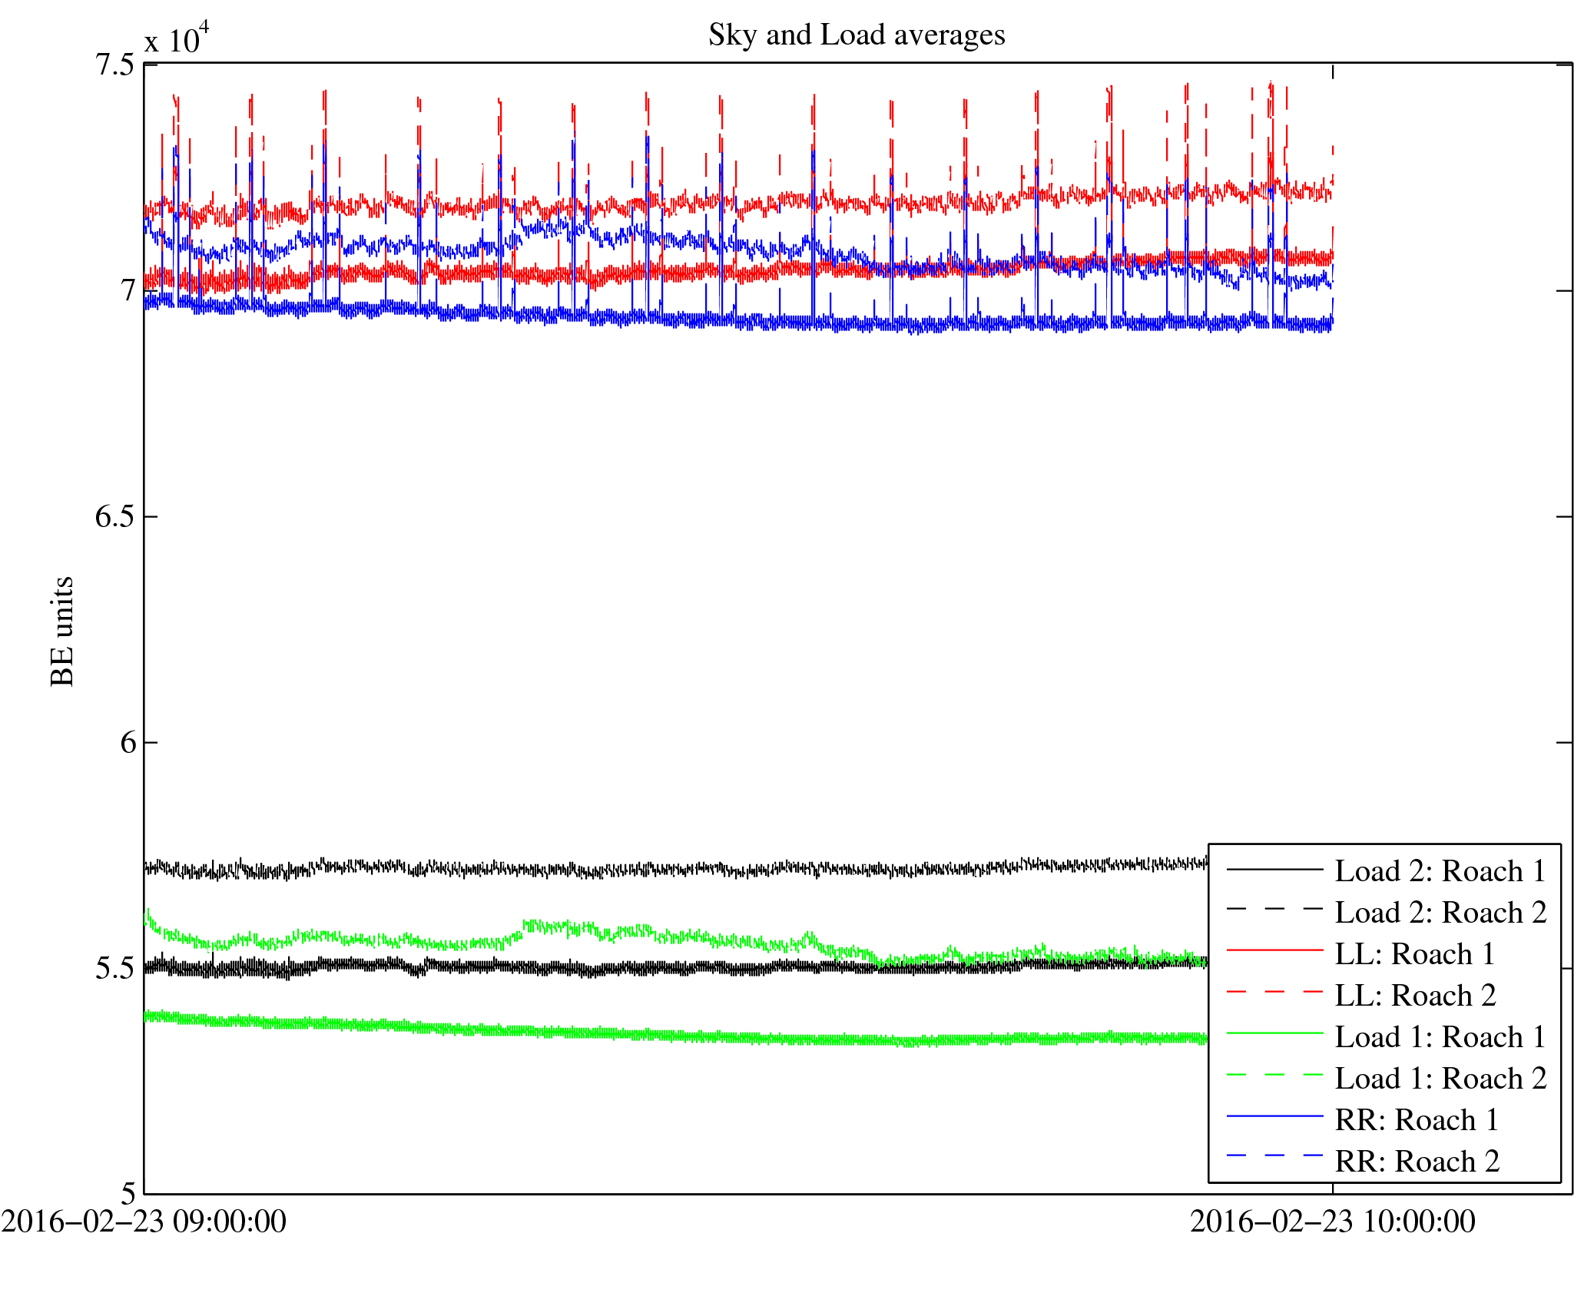1594x1293 pixels.
Task: Click the 'LL: Roach 2' legend label
Action: 1415,996
